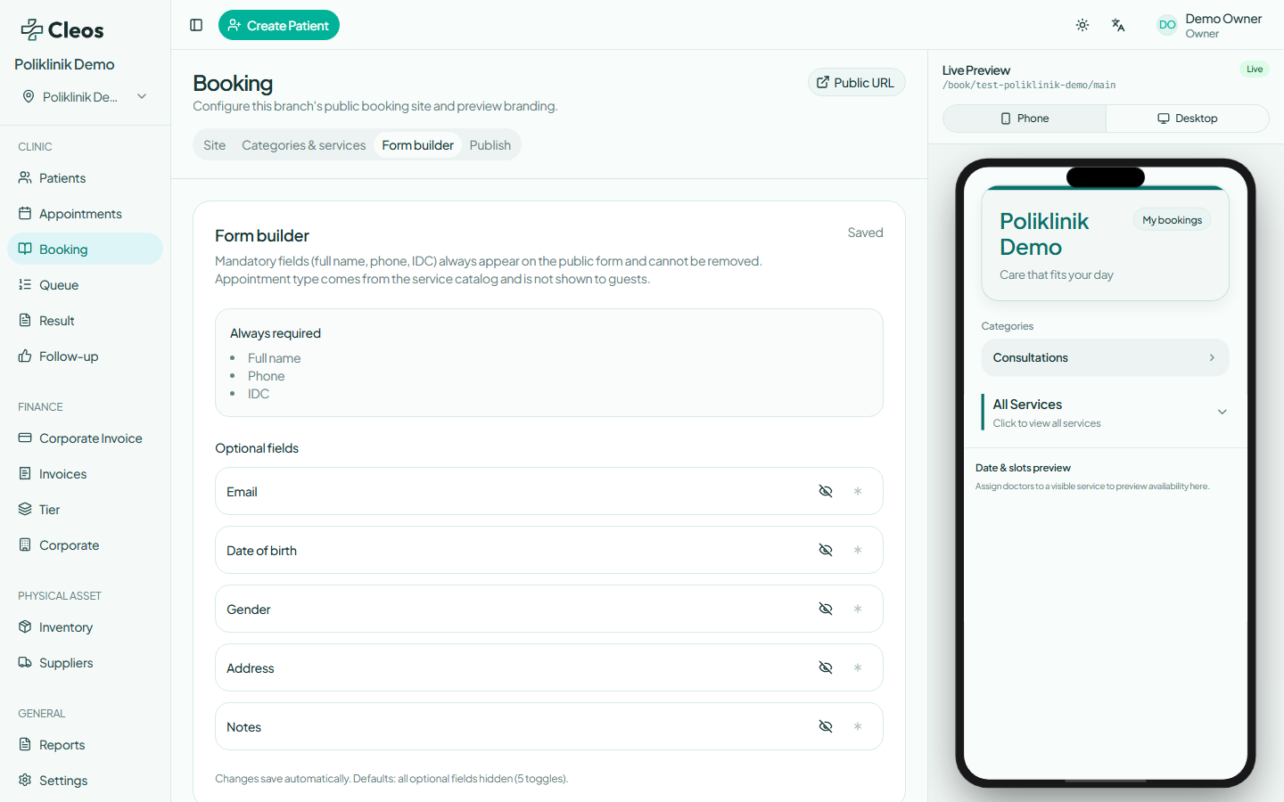The width and height of the screenshot is (1284, 802).
Task: Toggle the sidebar panel icon
Action: (196, 25)
